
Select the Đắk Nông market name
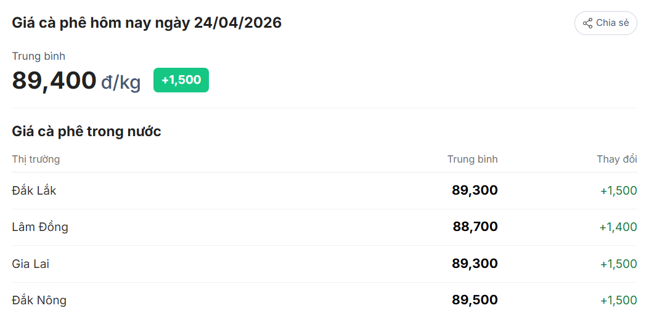coord(39,300)
